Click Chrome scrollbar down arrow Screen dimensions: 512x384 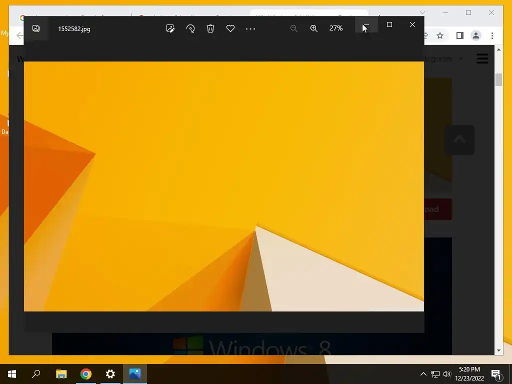(498, 350)
